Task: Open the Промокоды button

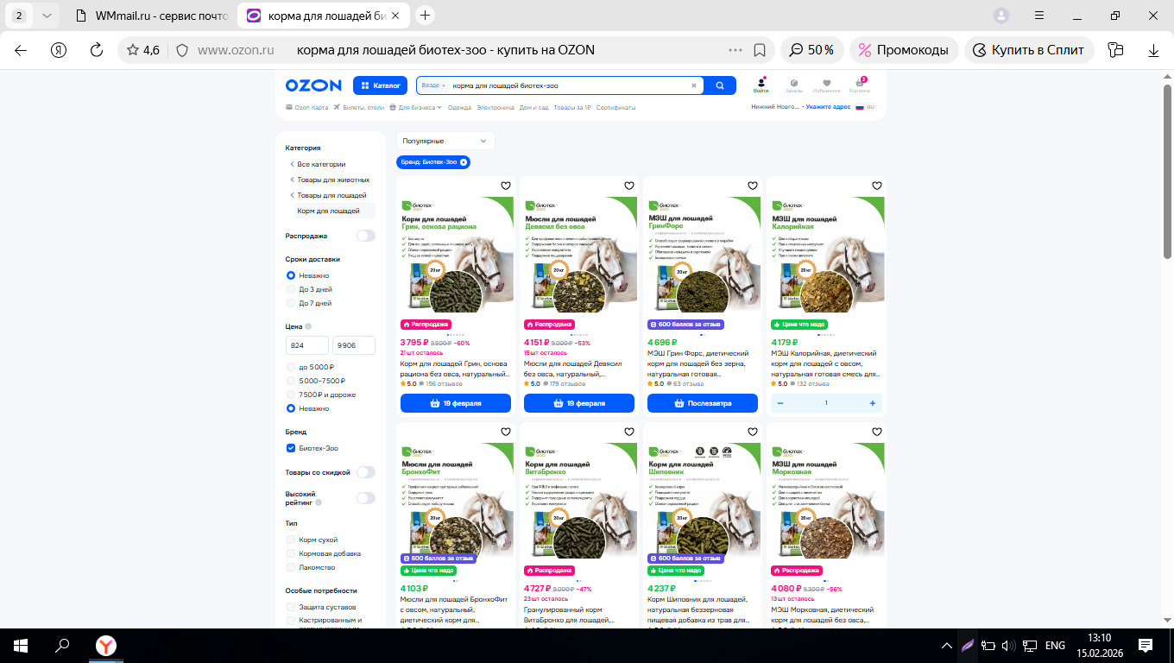Action: point(904,50)
